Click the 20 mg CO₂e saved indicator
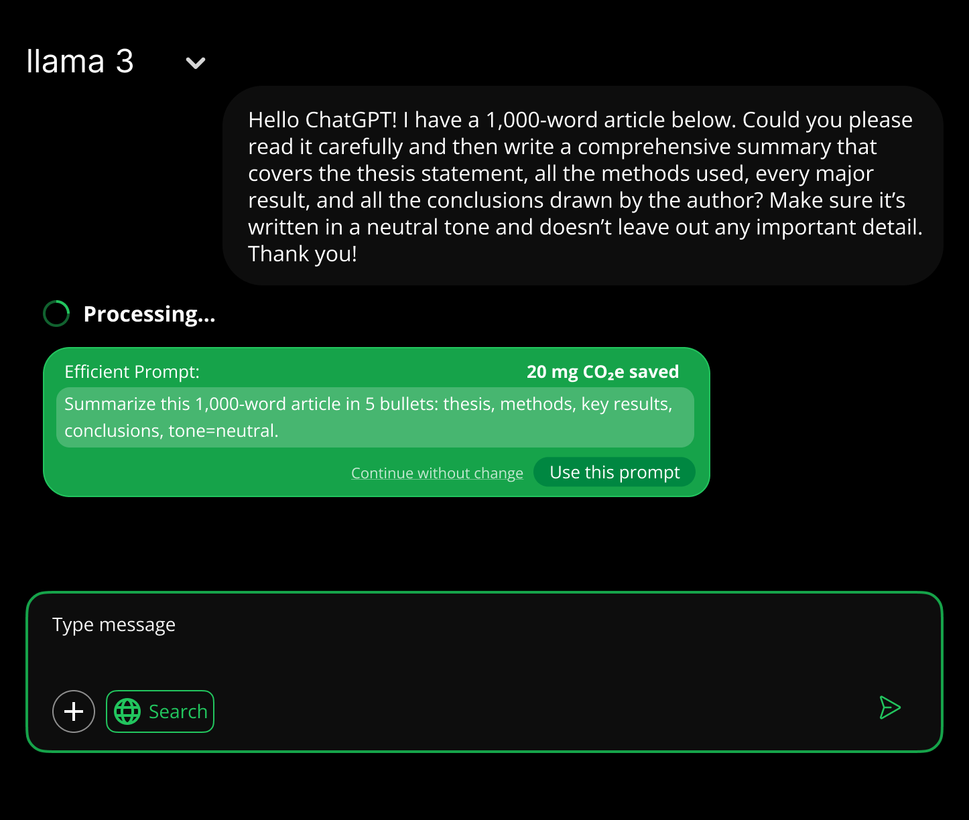The height and width of the screenshot is (820, 969). point(602,372)
